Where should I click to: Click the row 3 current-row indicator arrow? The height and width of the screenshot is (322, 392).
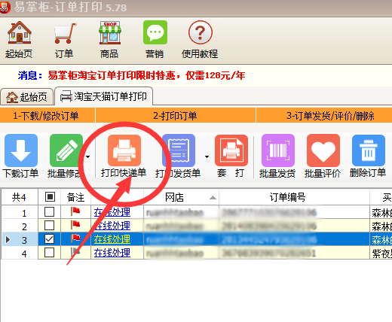point(8,239)
